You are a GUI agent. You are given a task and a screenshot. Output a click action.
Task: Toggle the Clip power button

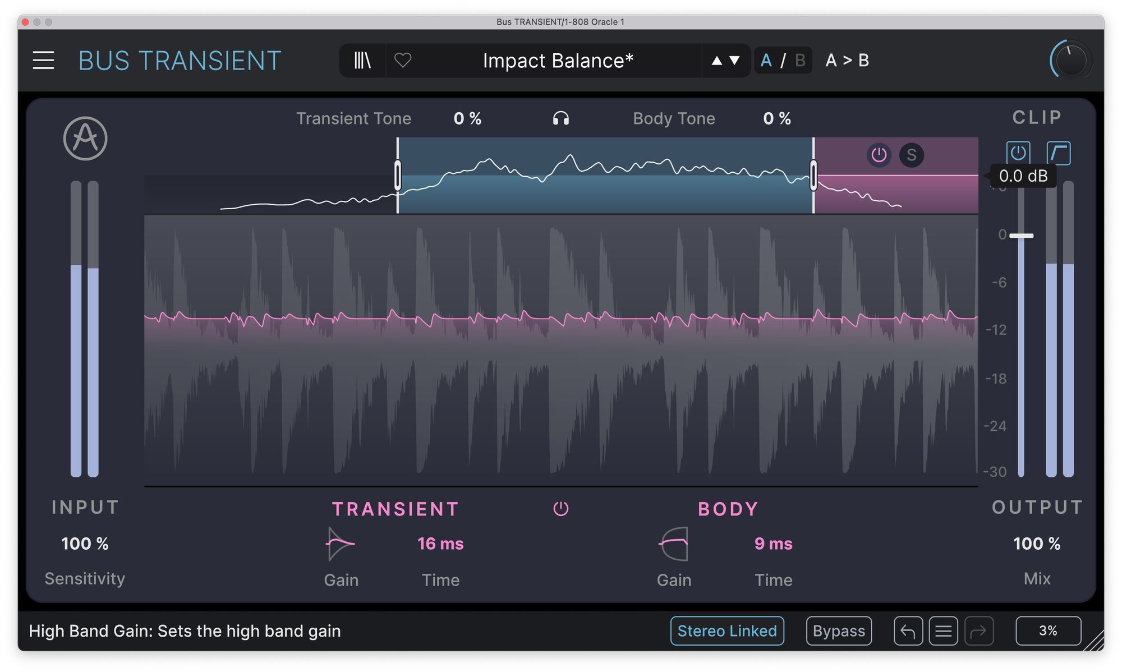[x=1018, y=153]
